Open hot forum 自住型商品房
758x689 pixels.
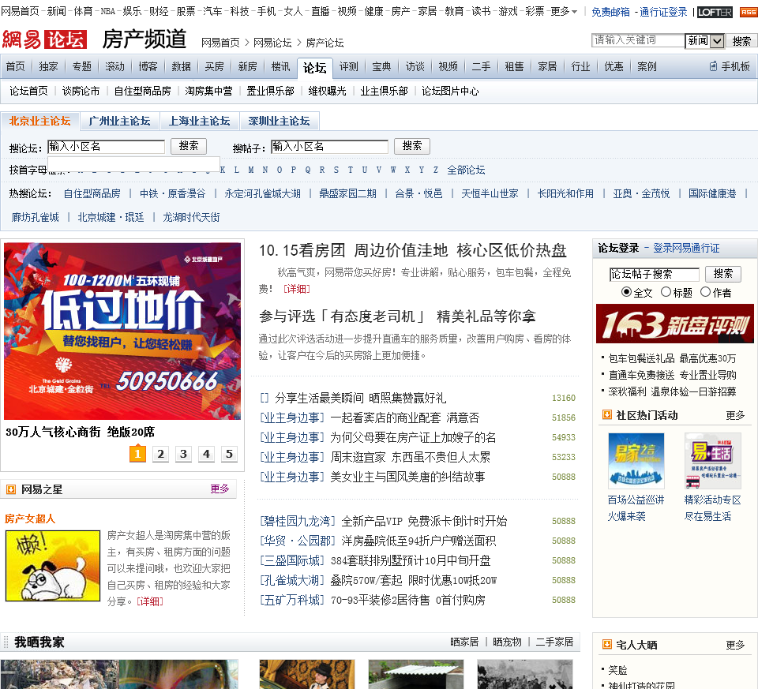92,193
